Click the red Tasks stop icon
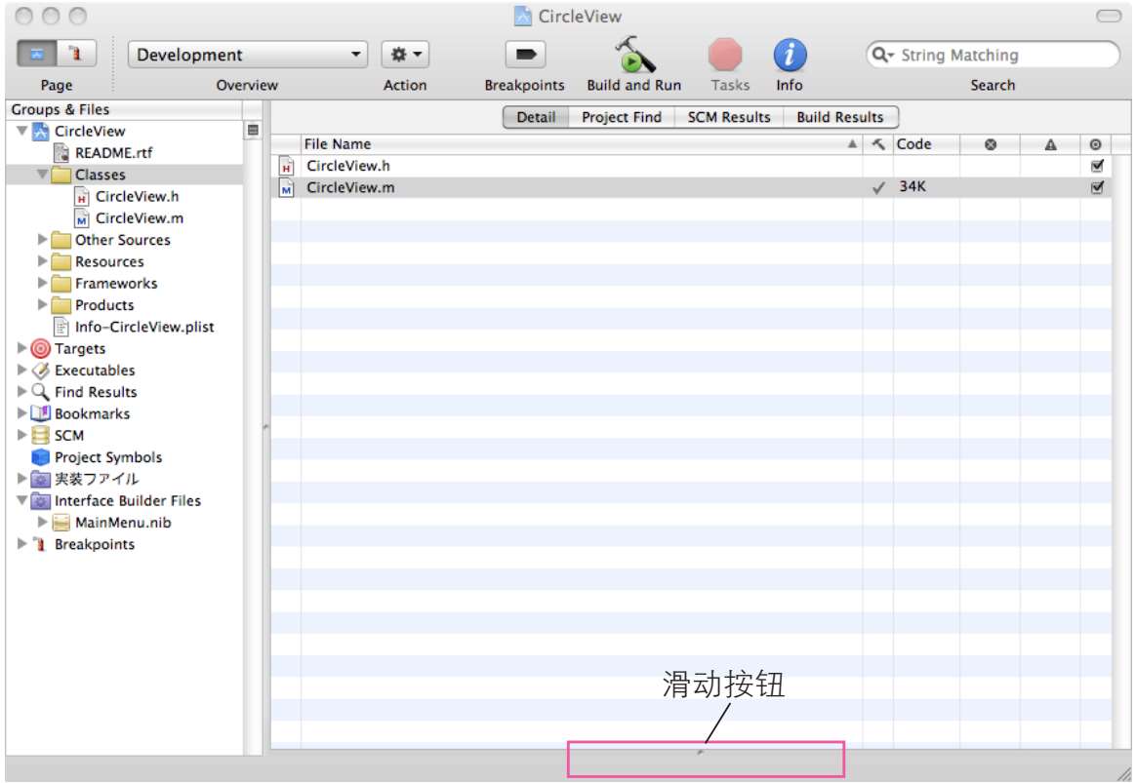 point(725,55)
